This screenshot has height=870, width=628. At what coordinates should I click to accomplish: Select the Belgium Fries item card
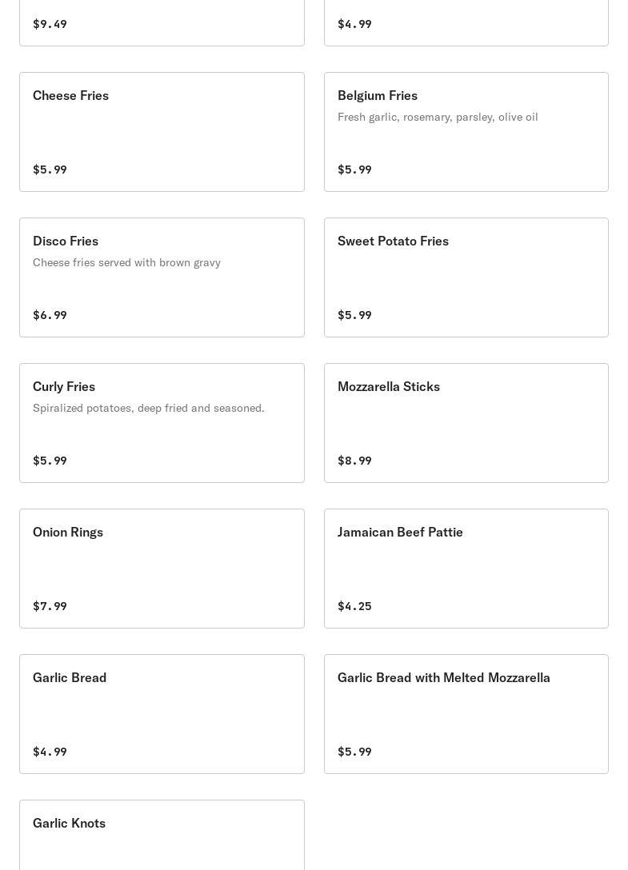tap(466, 132)
